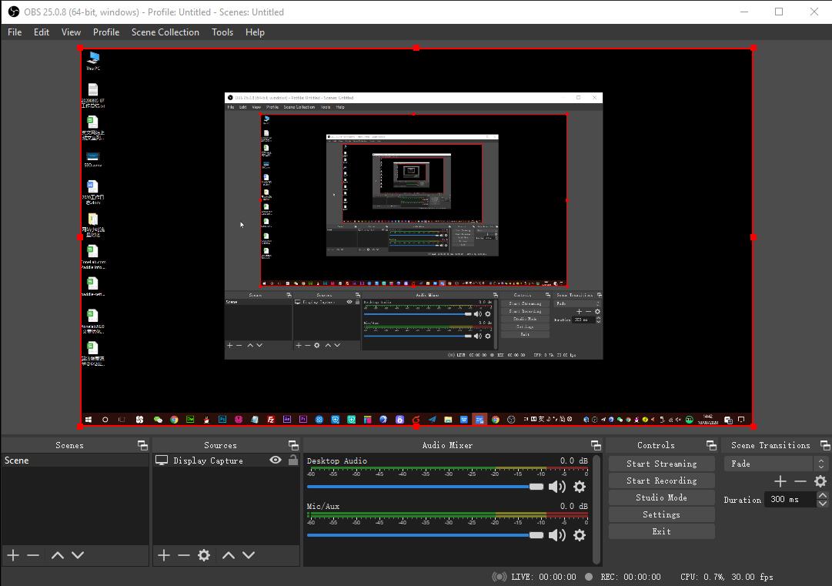Click the Telegram icon in the preview taskbar

point(433,420)
